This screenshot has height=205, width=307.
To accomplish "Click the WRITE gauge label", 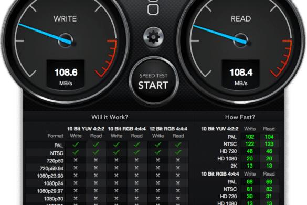I will (65, 19).
